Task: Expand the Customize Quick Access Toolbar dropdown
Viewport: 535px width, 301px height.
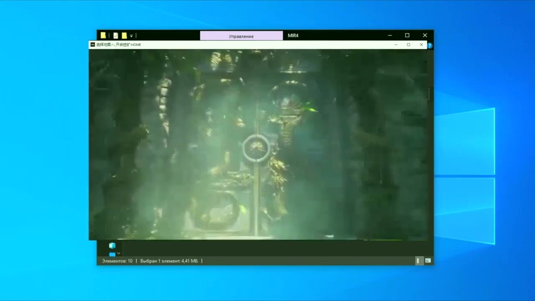Action: point(131,36)
